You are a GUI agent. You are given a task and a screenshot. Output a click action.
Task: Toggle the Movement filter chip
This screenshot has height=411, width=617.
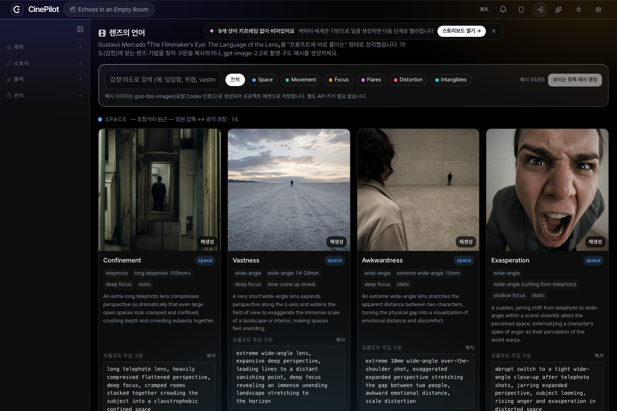300,80
